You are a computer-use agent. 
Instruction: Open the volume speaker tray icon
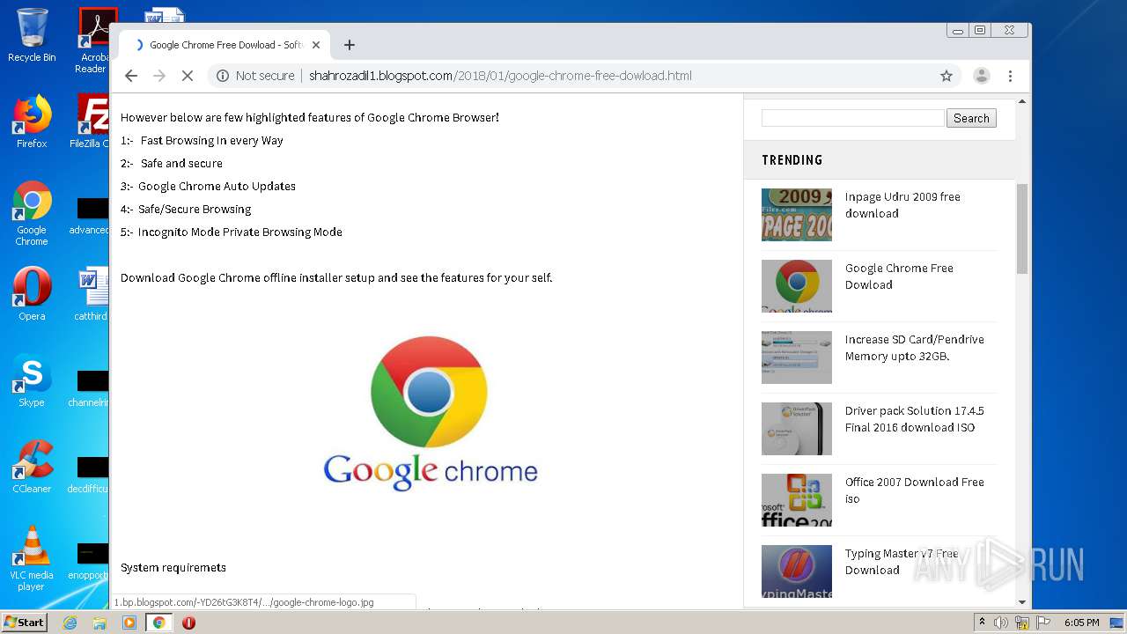1001,623
